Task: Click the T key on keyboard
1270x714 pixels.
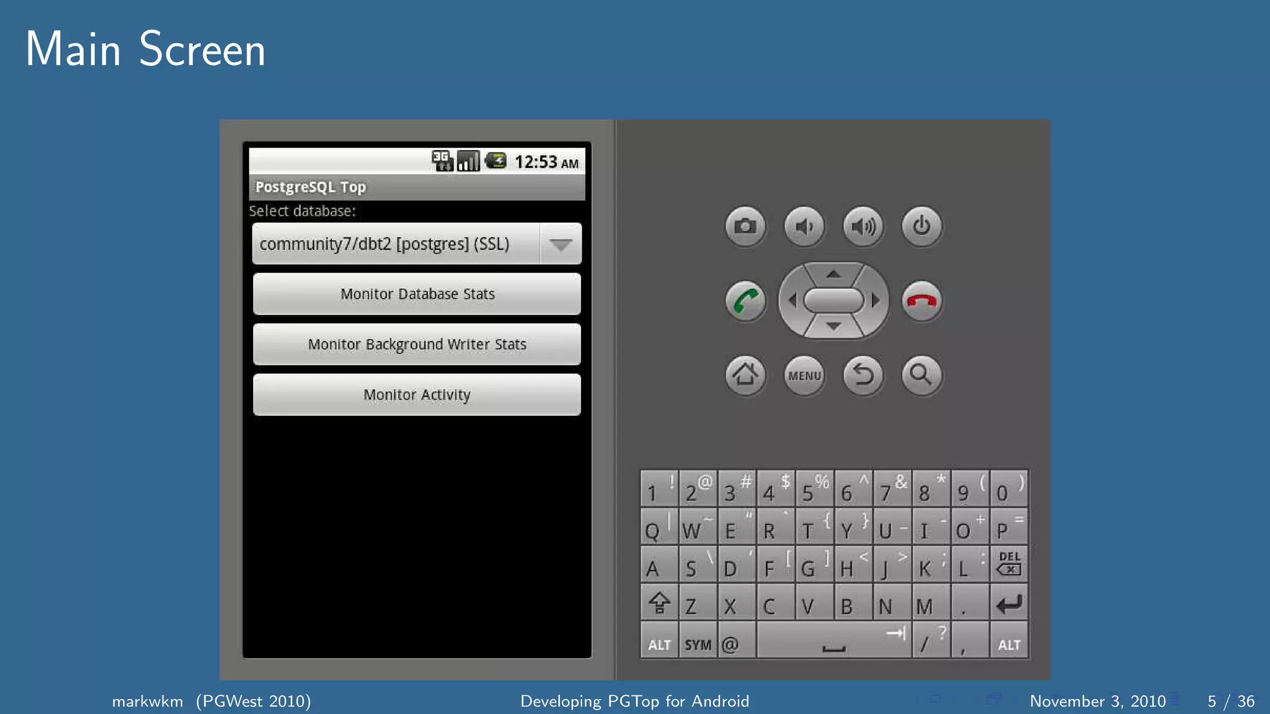Action: click(x=815, y=526)
